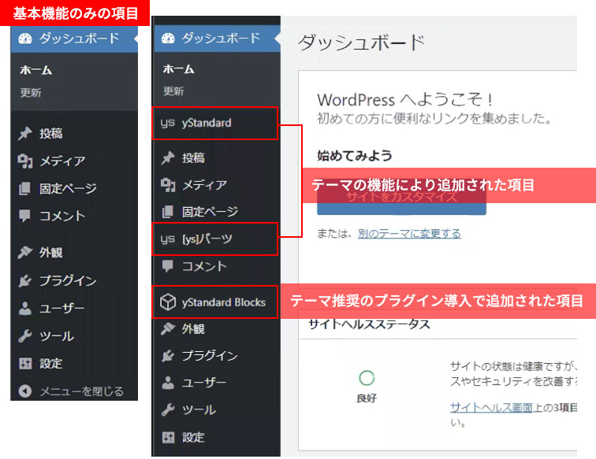
Task: Select ホーム in the basic-features-only menu
Action: 36,70
